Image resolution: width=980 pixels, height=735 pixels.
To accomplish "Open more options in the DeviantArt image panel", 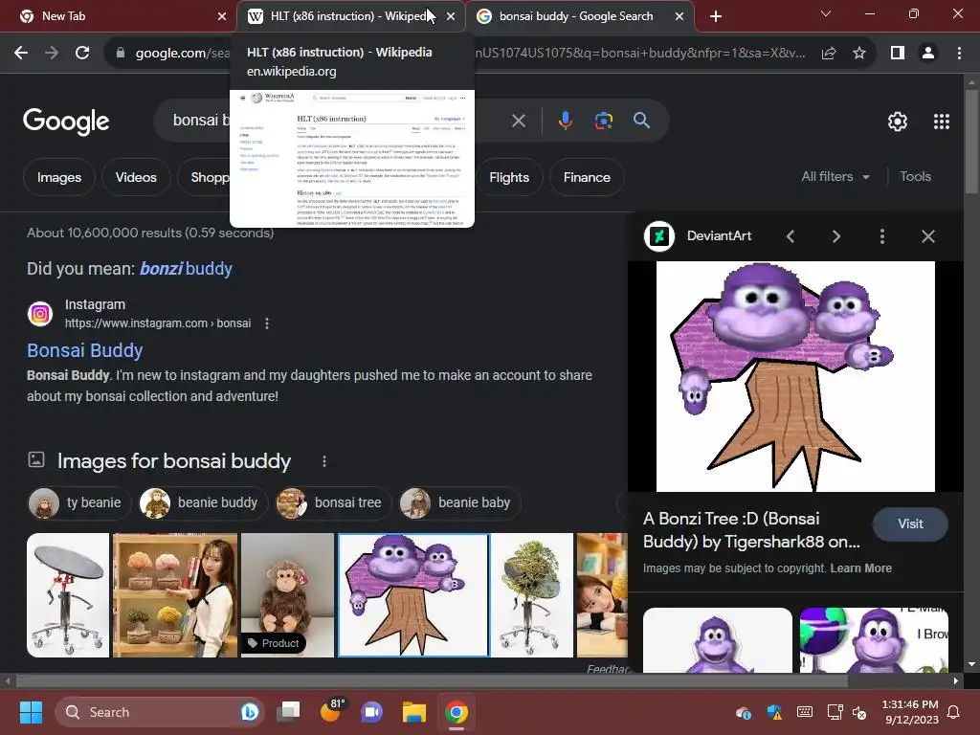I will click(x=881, y=236).
